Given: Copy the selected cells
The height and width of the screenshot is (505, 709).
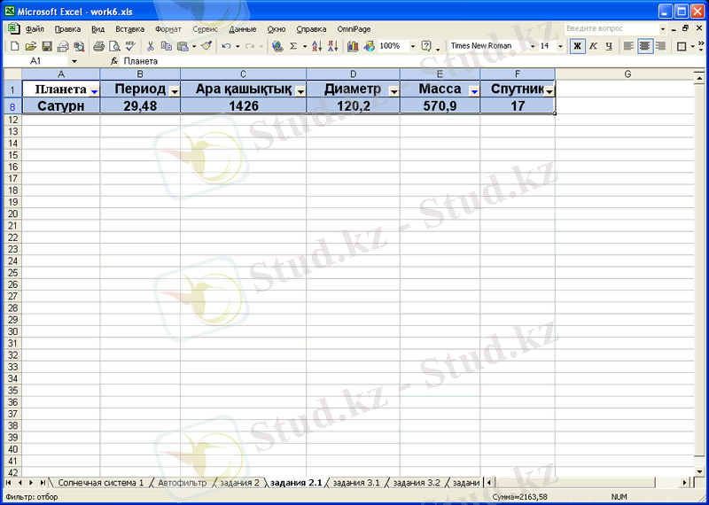Looking at the screenshot, I should (x=167, y=46).
